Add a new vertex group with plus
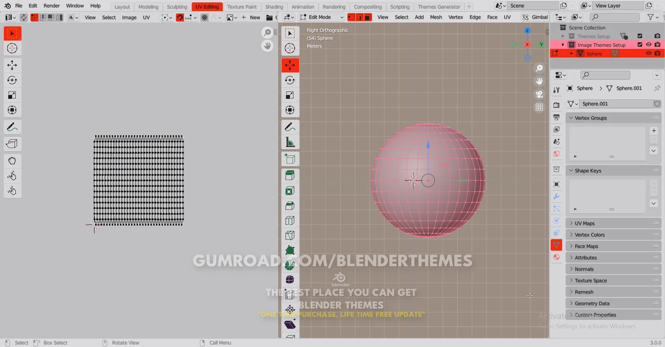The height and width of the screenshot is (347, 665). click(654, 131)
